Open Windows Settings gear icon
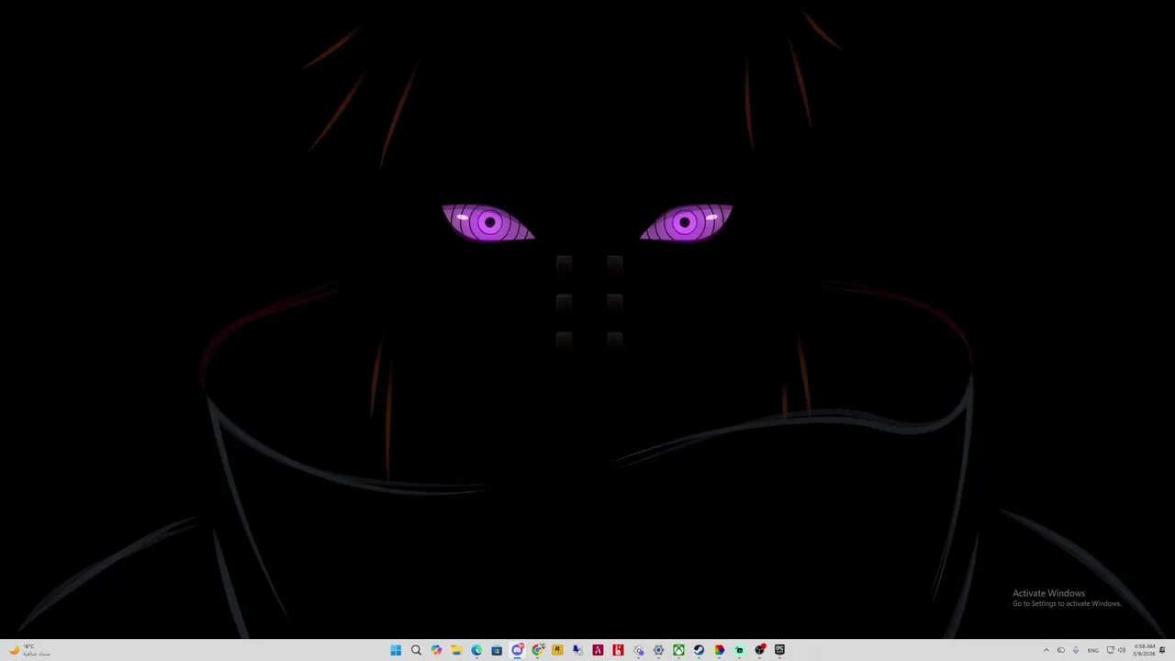1175x661 pixels. pyautogui.click(x=658, y=650)
